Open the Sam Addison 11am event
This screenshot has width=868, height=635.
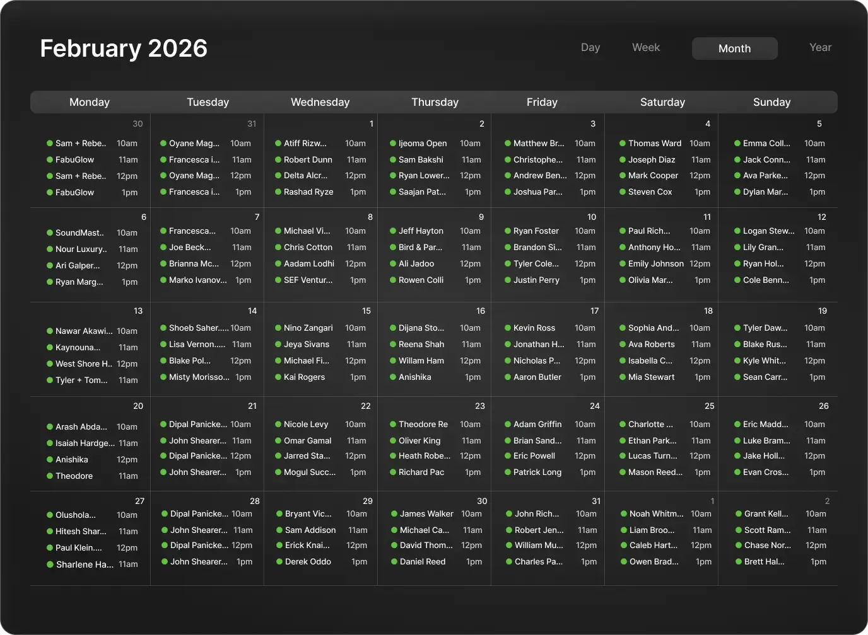pyautogui.click(x=321, y=530)
